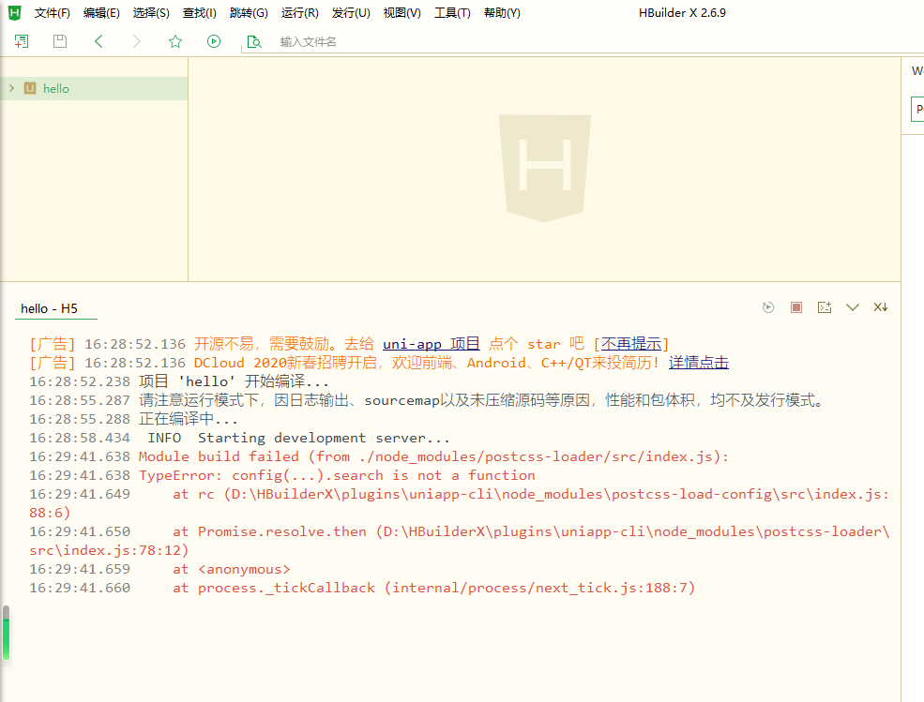Click the green console scrollbar thumb

[6, 633]
